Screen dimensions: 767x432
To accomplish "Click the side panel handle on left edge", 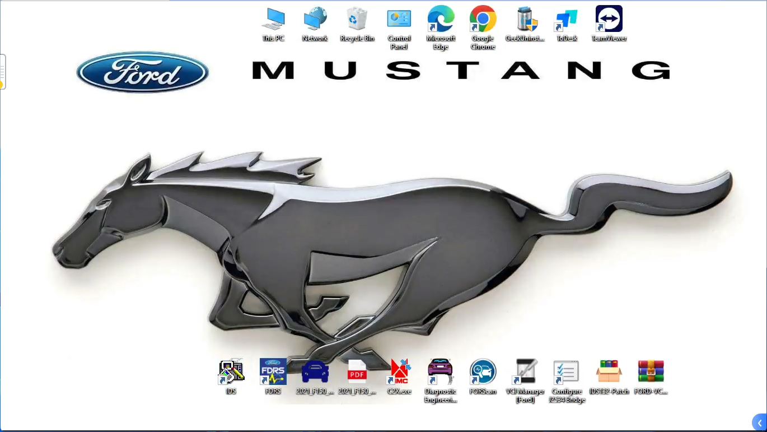I will click(x=2, y=72).
